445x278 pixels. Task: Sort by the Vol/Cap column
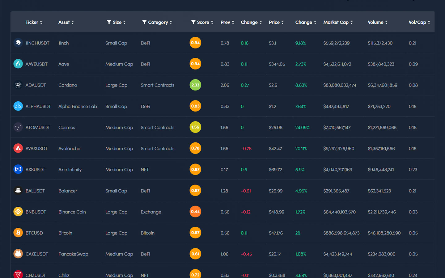tap(419, 22)
